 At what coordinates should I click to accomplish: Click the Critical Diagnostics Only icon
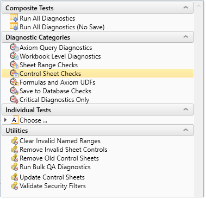coord(14,99)
